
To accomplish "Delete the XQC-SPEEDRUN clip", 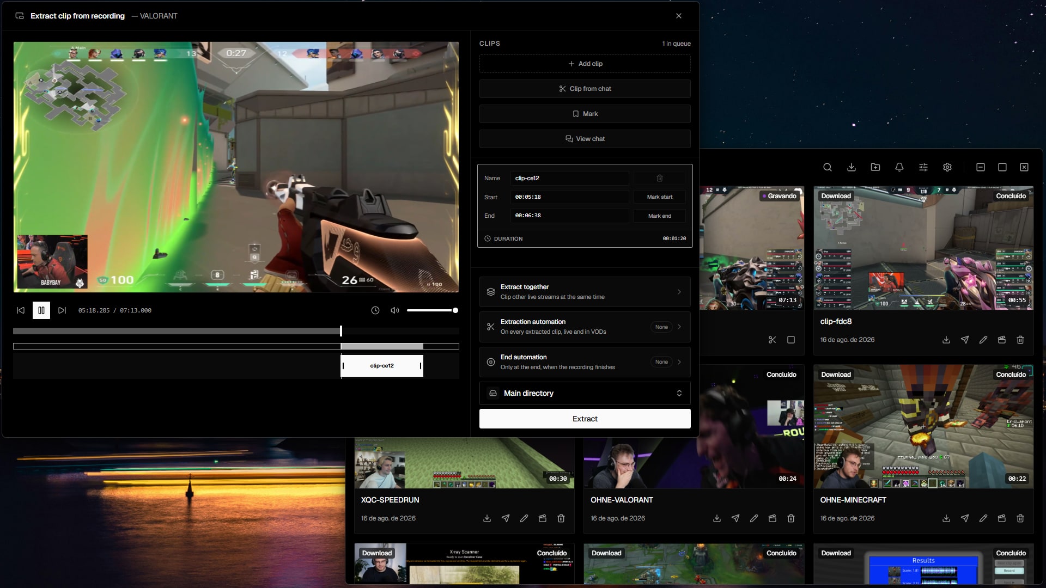I will pos(561,518).
